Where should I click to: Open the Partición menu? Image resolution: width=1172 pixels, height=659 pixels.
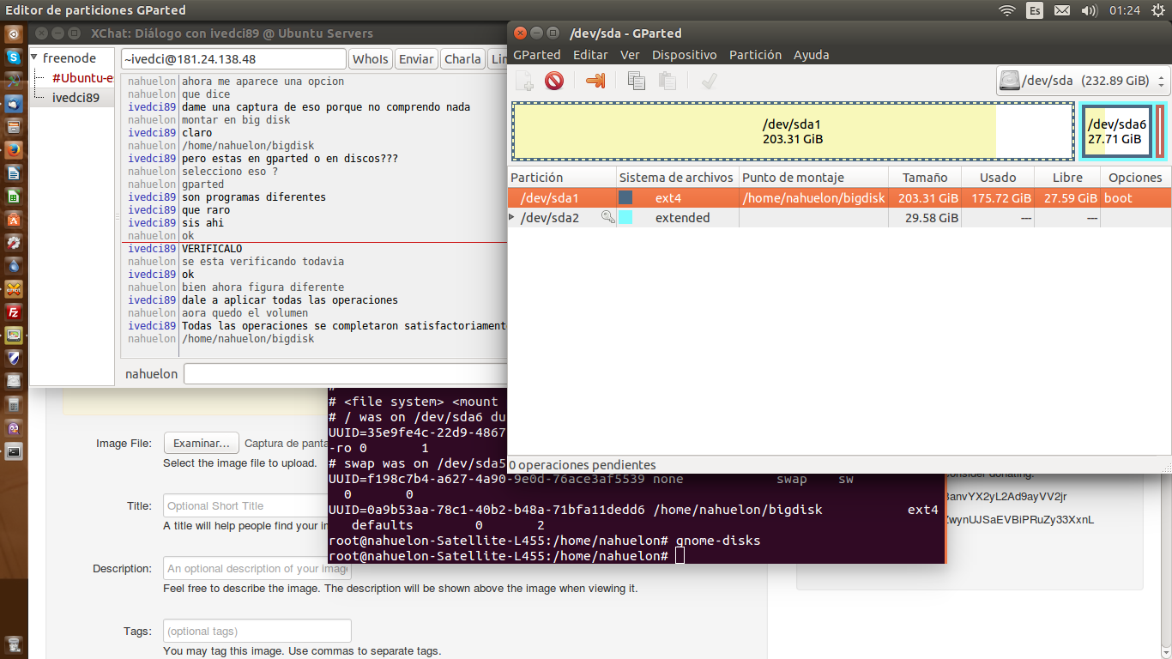point(755,55)
